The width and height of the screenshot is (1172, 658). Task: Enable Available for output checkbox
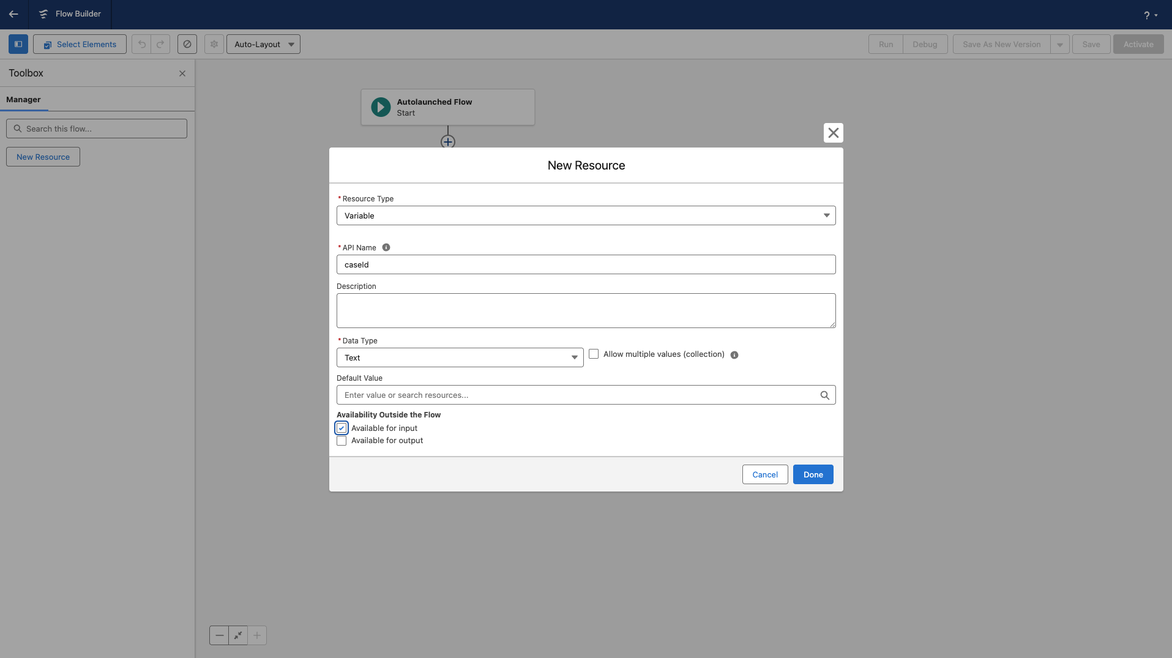pos(342,441)
